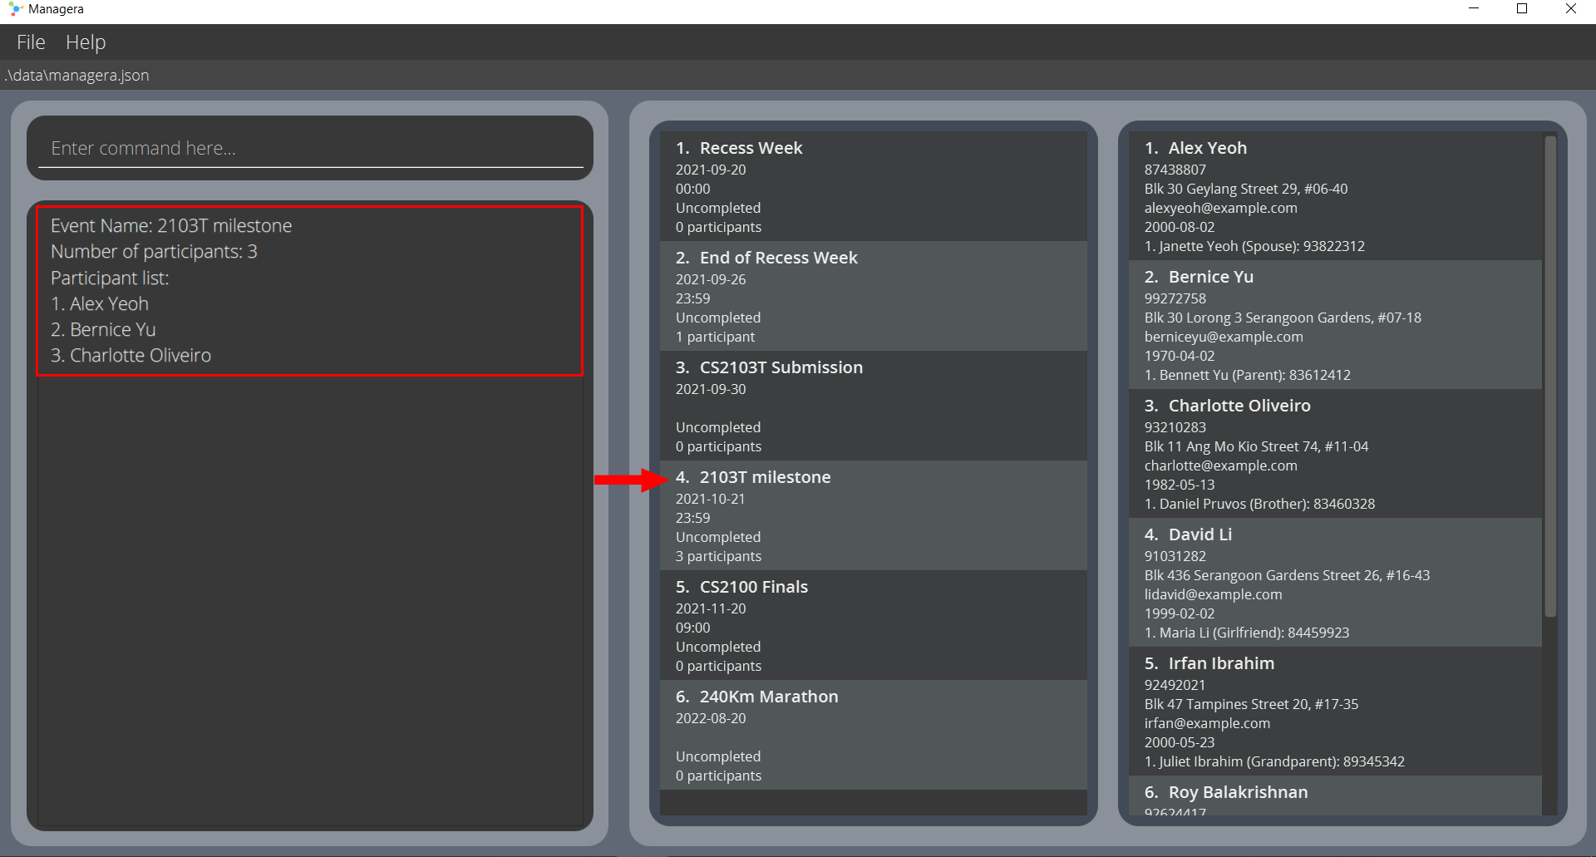This screenshot has width=1596, height=857.
Task: Select the 240Km Marathon event
Action: [874, 735]
